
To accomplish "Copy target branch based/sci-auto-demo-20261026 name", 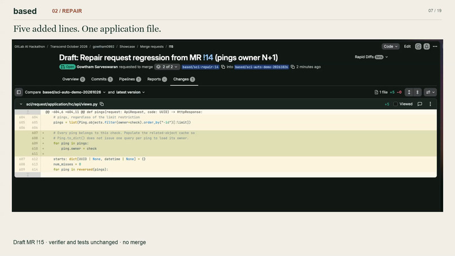I will (292, 67).
